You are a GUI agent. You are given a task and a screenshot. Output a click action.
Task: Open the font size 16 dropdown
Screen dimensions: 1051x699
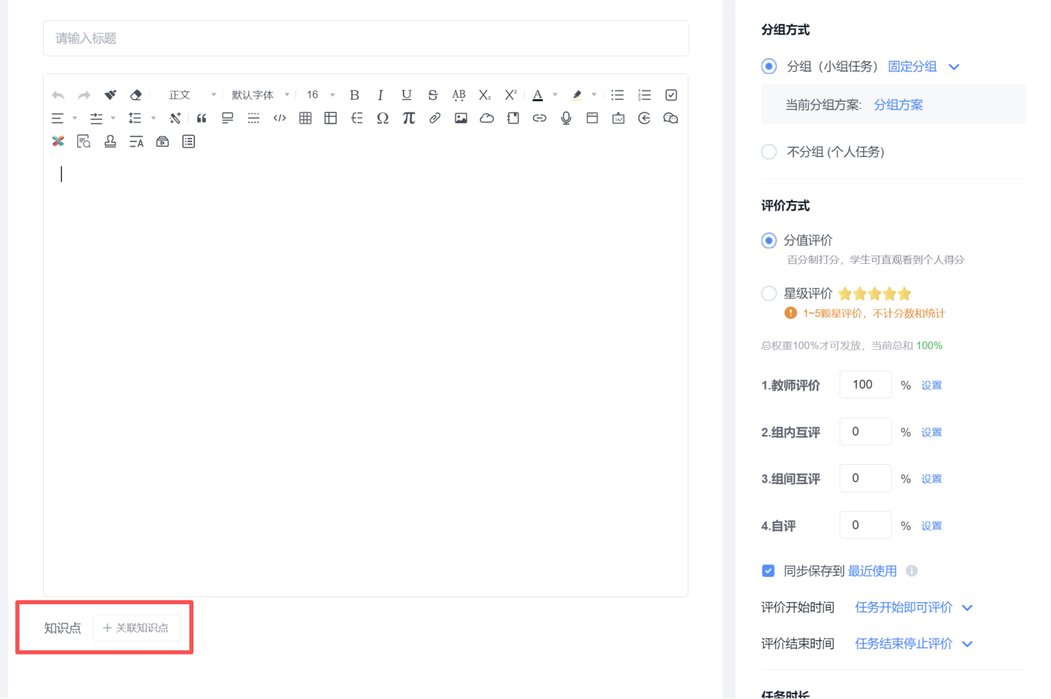[x=320, y=95]
